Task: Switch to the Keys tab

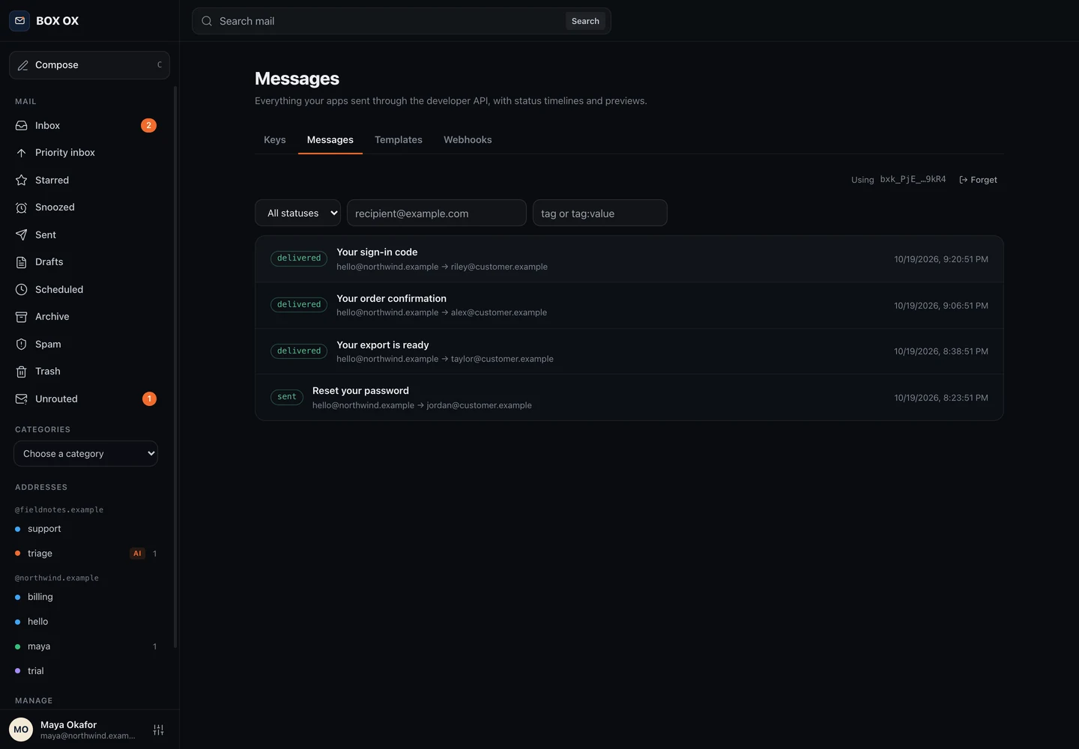Action: click(x=275, y=140)
